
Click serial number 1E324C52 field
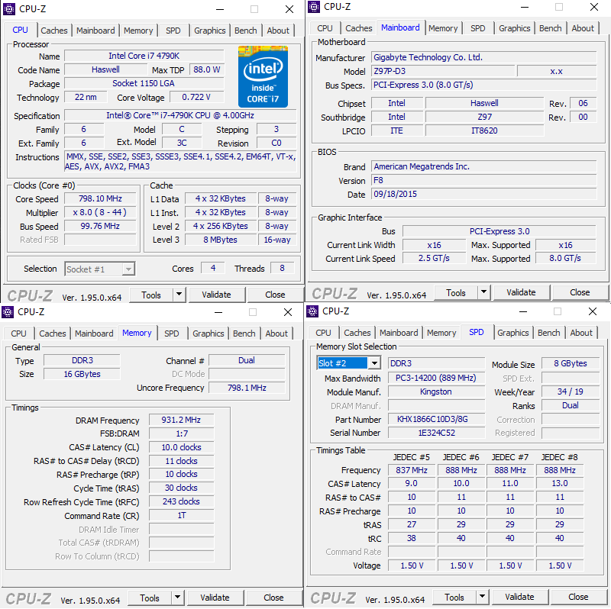[436, 433]
